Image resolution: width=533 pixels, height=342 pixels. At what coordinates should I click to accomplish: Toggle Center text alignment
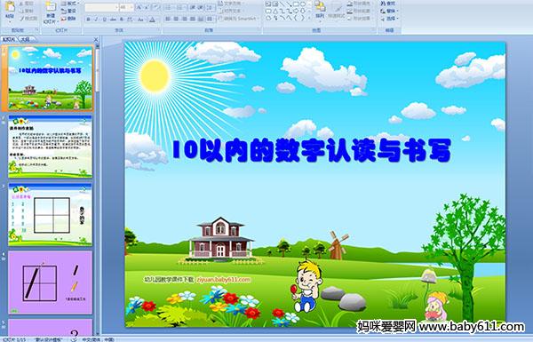pos(176,19)
